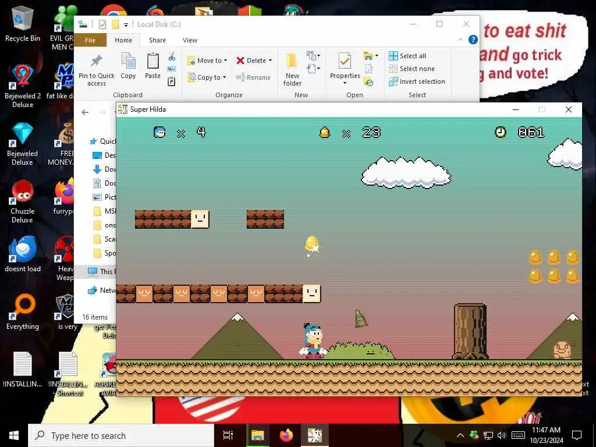This screenshot has height=447, width=596.
Task: Expand the Delete dropdown arrow
Action: (x=270, y=61)
